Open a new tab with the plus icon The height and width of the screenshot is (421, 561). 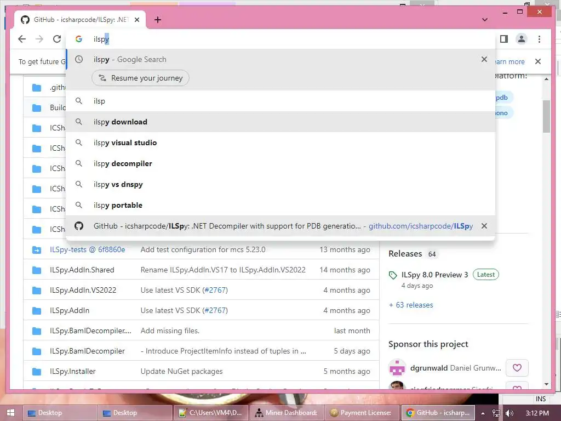[158, 20]
